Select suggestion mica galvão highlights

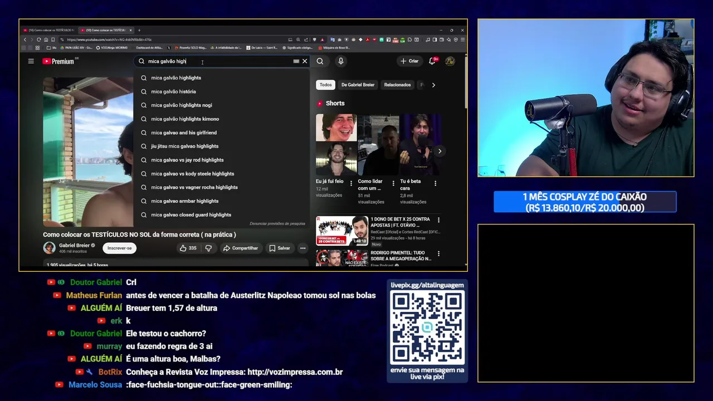click(x=221, y=78)
